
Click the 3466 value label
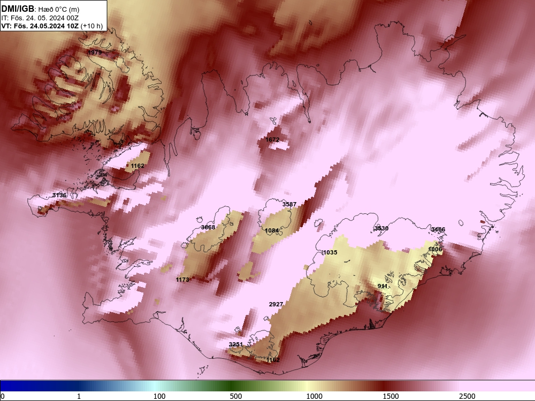[438, 229]
